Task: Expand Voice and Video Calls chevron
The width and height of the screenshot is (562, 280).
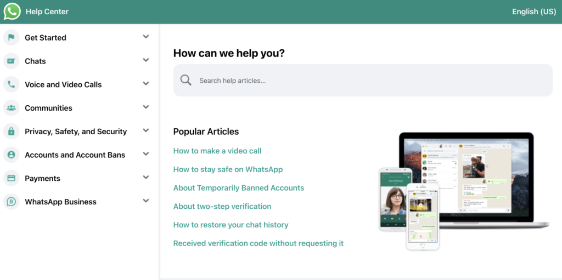Action: point(146,83)
